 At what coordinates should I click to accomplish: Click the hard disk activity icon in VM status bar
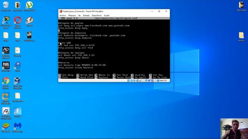coord(128,80)
